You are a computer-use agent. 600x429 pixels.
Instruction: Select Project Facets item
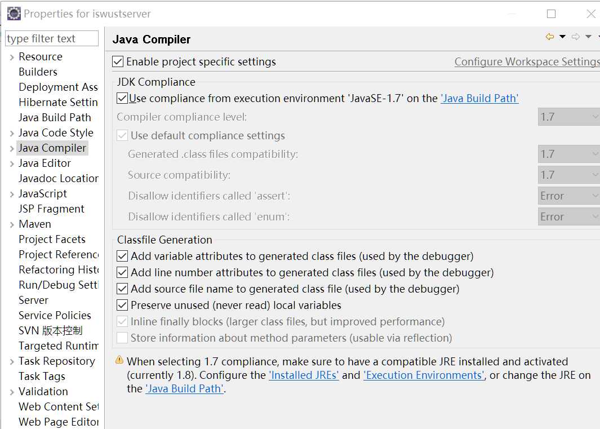(x=52, y=239)
